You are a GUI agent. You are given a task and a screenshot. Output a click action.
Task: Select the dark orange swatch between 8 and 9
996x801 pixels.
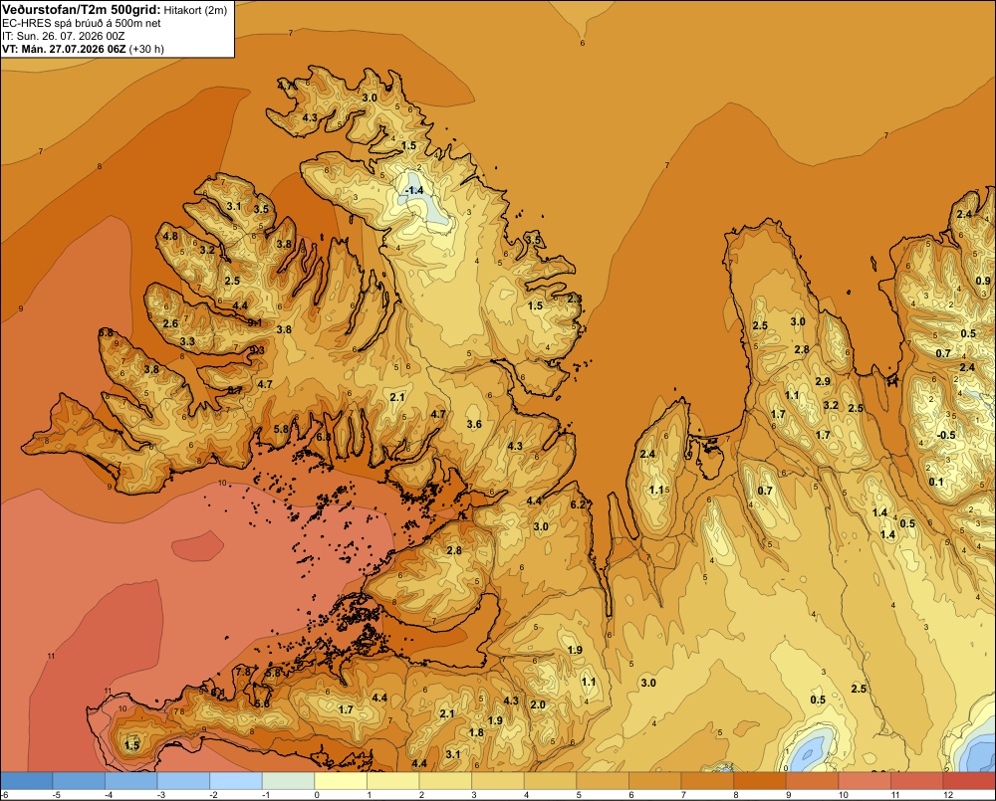point(760,781)
